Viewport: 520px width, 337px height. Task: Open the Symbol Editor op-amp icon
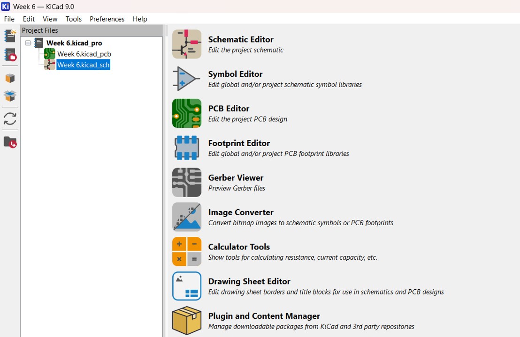tap(187, 79)
